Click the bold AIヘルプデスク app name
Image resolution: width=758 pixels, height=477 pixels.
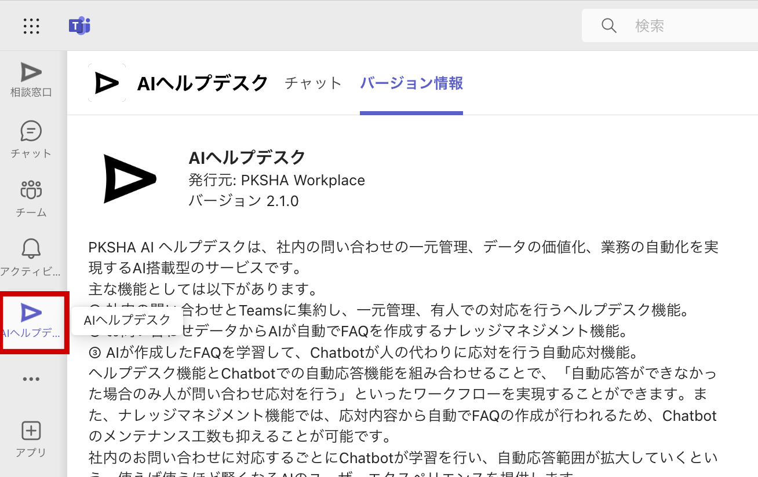pos(247,157)
